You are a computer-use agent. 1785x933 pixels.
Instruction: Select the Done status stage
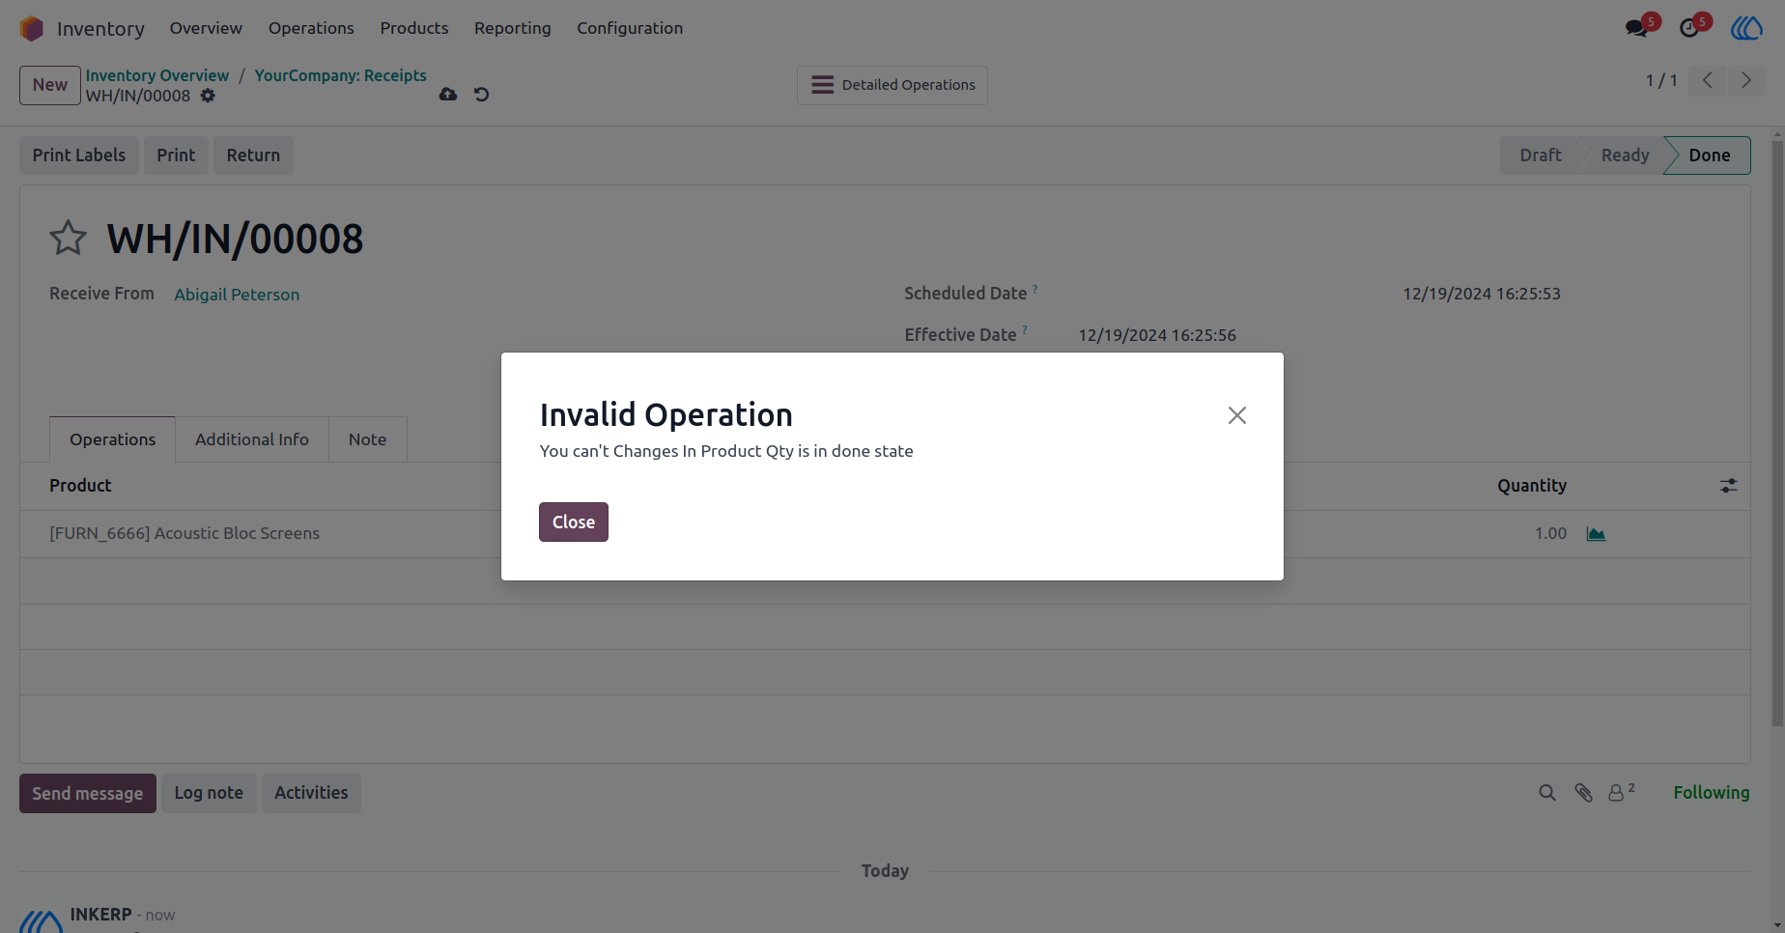click(1709, 155)
